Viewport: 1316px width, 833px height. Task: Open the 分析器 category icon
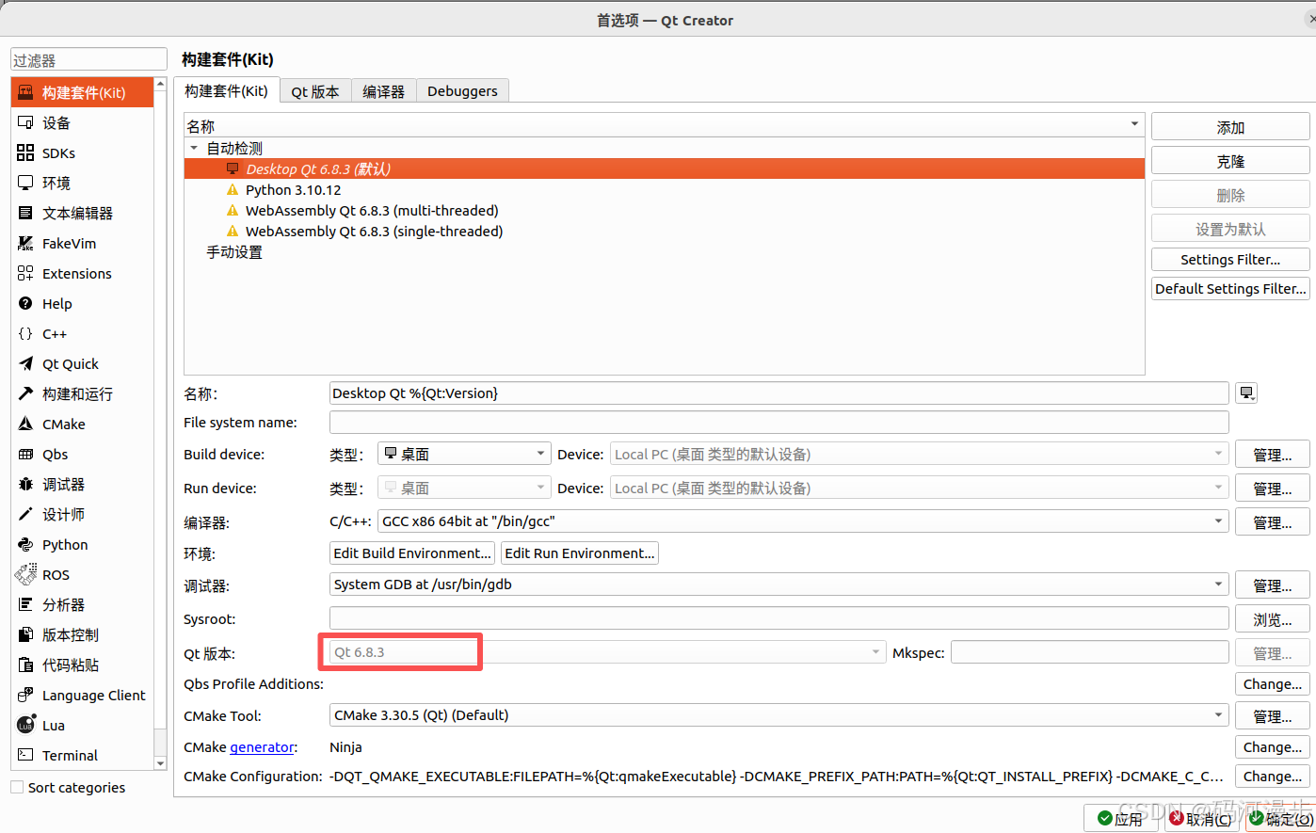[25, 604]
